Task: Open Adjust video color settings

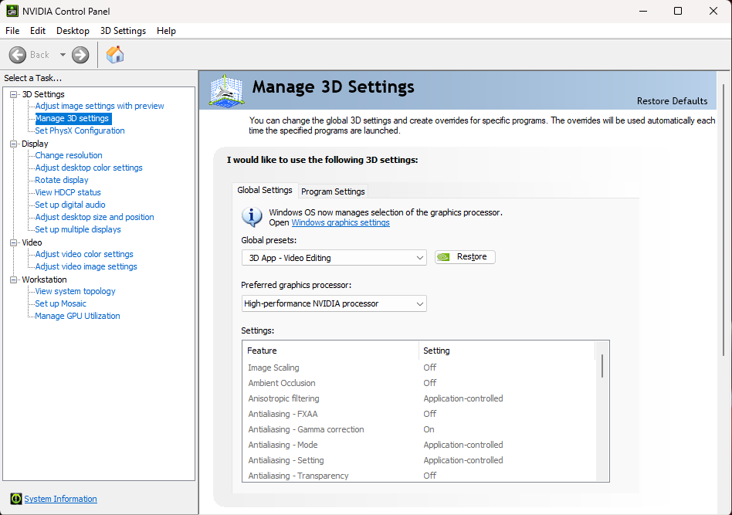Action: point(84,255)
